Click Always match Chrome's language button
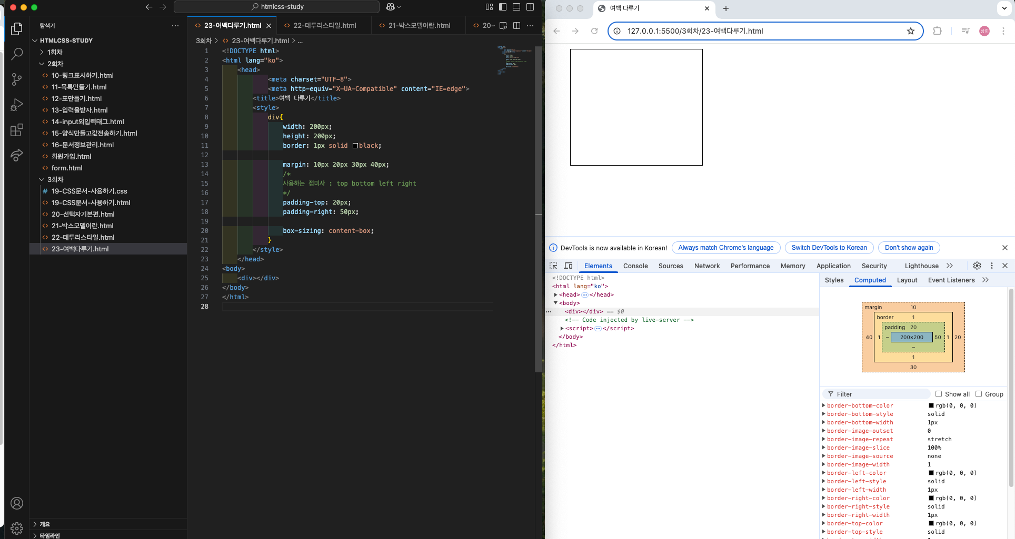1015x539 pixels. click(x=726, y=248)
